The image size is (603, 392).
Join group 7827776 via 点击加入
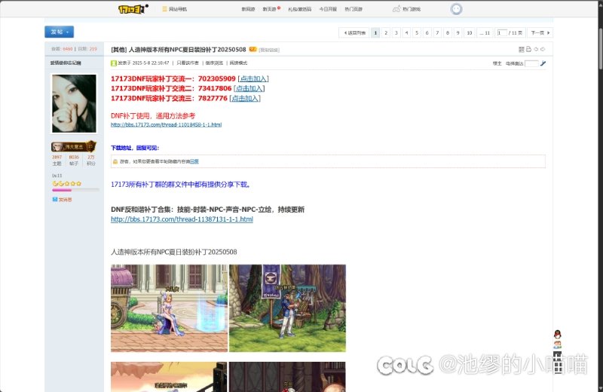pos(245,99)
